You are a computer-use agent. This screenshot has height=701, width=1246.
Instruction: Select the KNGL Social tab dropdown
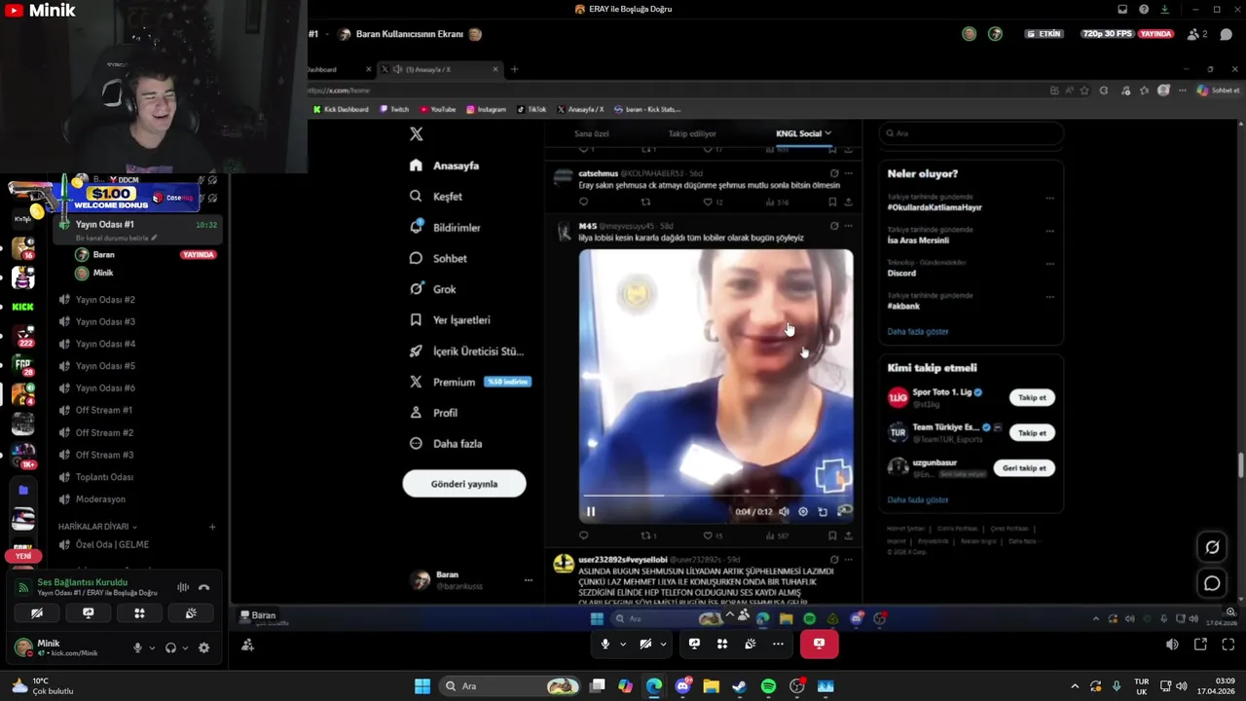(804, 133)
